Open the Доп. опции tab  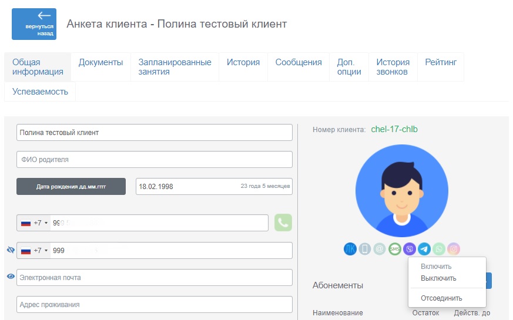tap(349, 67)
